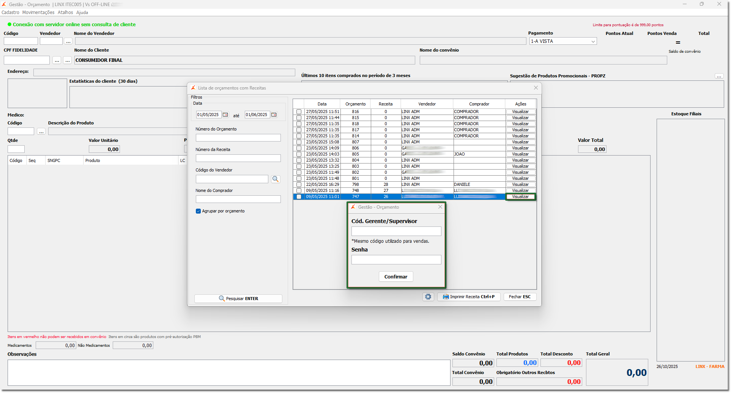This screenshot has width=731, height=393.
Task: Click the Observações text area
Action: point(229,373)
